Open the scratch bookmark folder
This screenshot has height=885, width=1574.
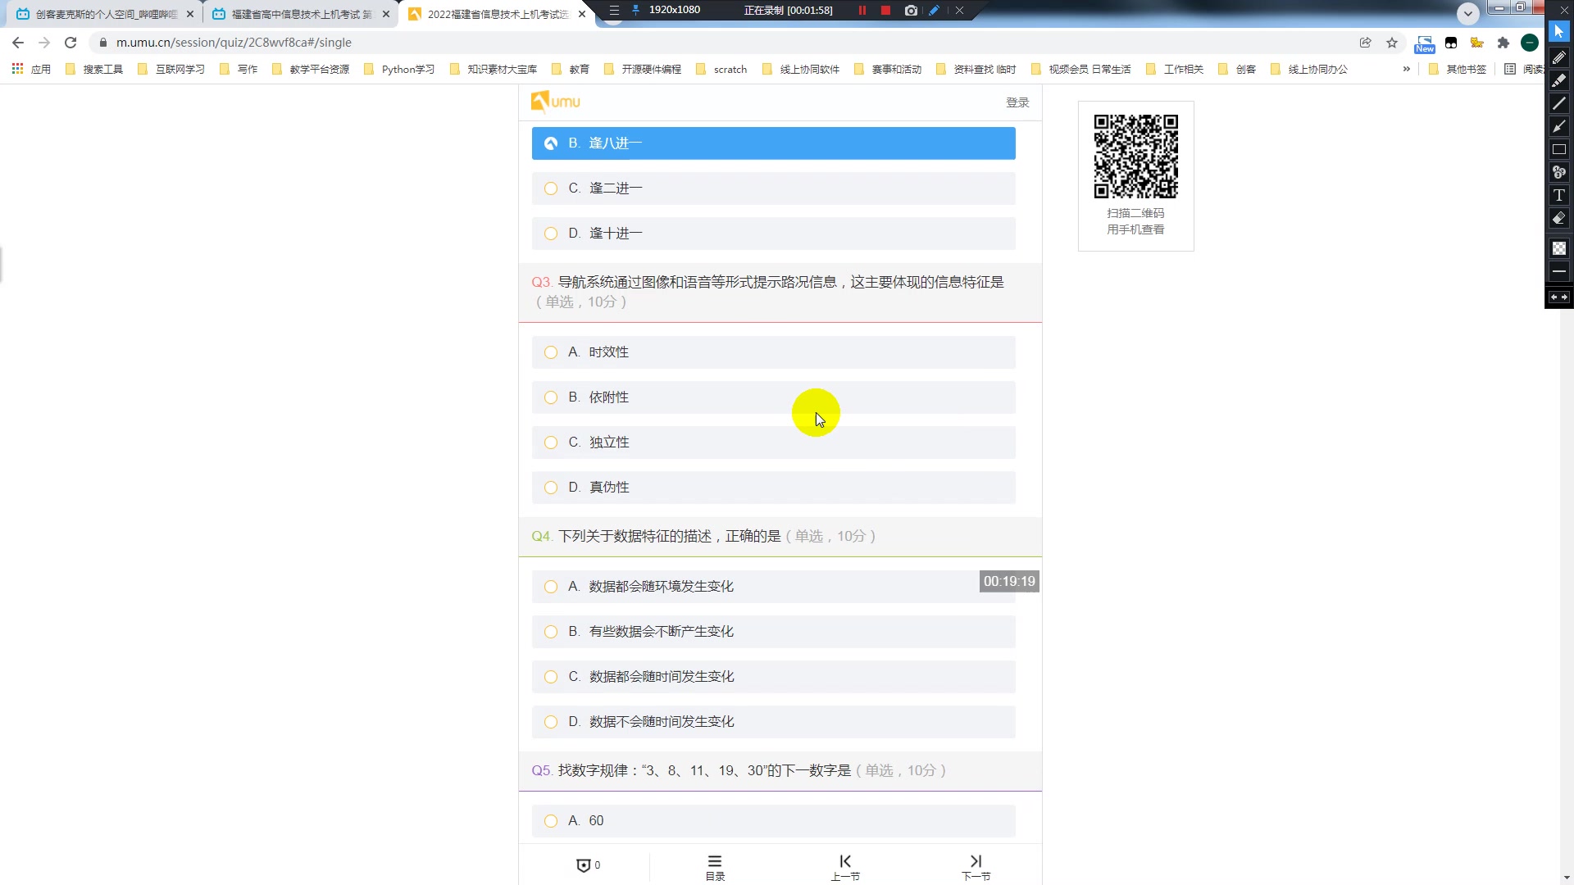coord(721,70)
